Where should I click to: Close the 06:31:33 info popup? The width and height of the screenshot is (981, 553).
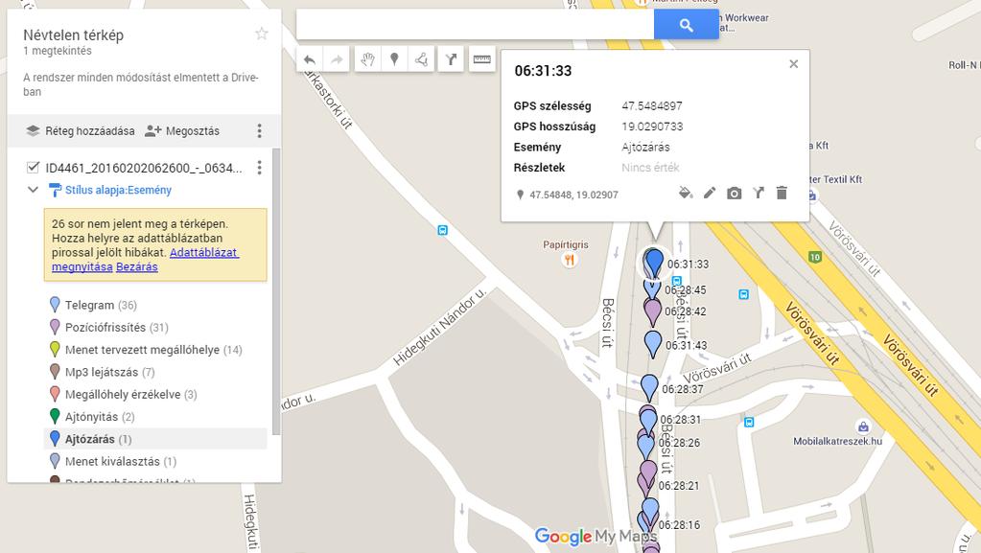pyautogui.click(x=793, y=64)
